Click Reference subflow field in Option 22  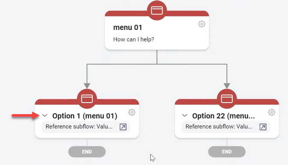226,127
